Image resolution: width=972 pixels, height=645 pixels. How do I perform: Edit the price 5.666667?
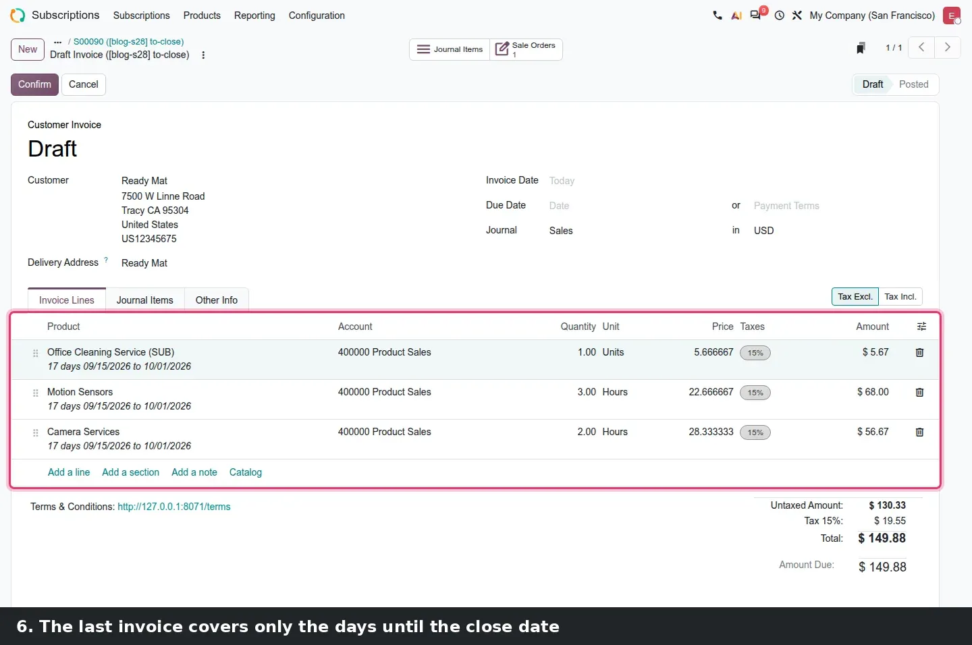(x=713, y=352)
